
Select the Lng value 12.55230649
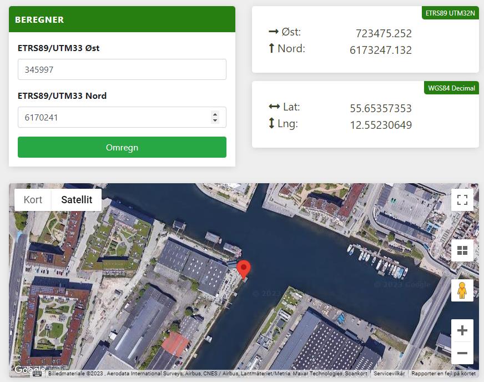click(x=381, y=125)
